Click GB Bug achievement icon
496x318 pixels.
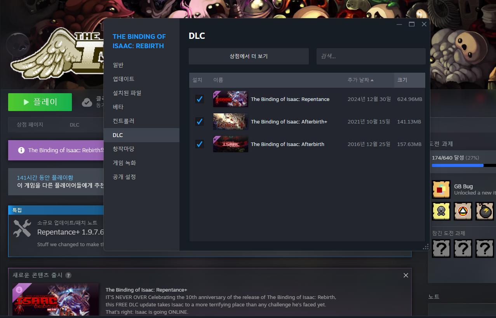click(441, 189)
